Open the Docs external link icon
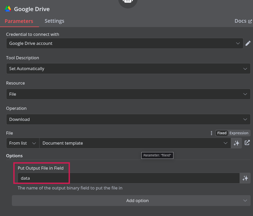The height and width of the screenshot is (216, 253). click(250, 21)
